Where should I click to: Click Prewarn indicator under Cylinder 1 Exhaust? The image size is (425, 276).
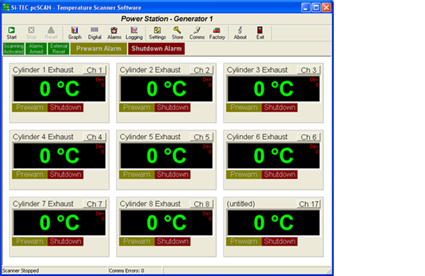[30, 107]
